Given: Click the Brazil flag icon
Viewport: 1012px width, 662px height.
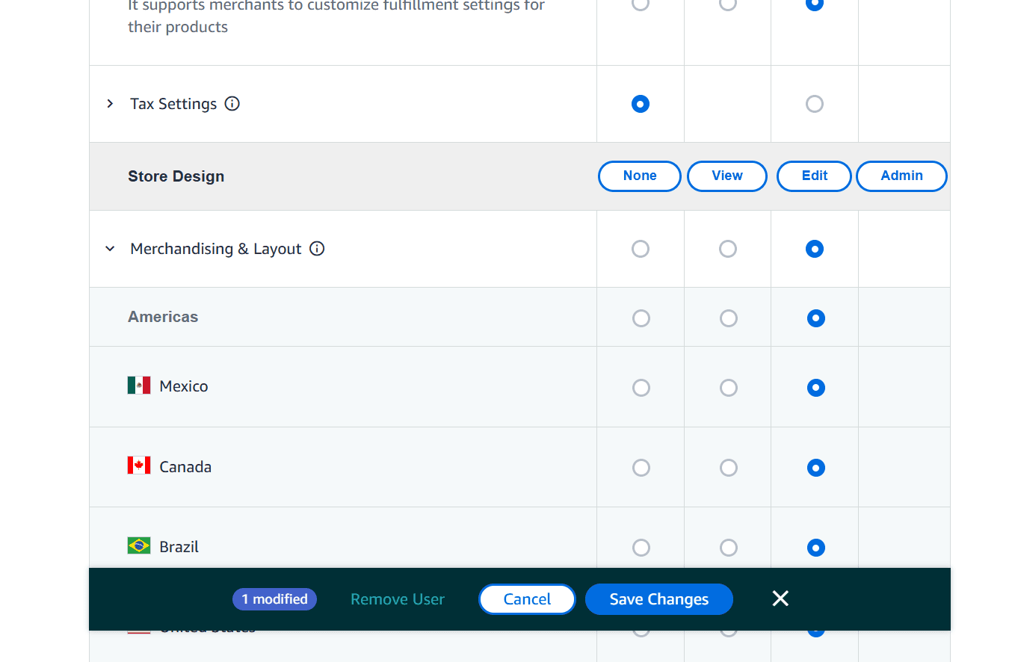Looking at the screenshot, I should tap(139, 545).
